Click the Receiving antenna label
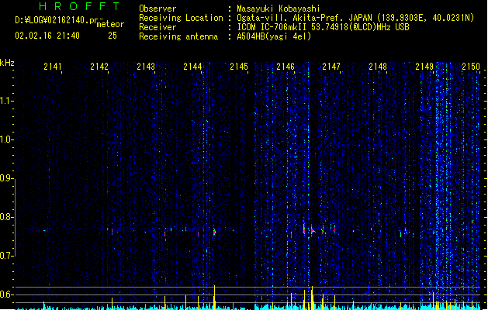This screenshot has height=310, width=488. (178, 36)
